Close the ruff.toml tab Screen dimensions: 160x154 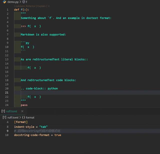point(22,111)
